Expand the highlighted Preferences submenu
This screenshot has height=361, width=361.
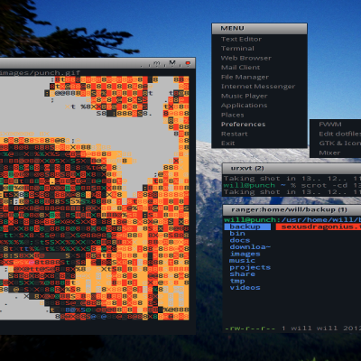coord(243,125)
